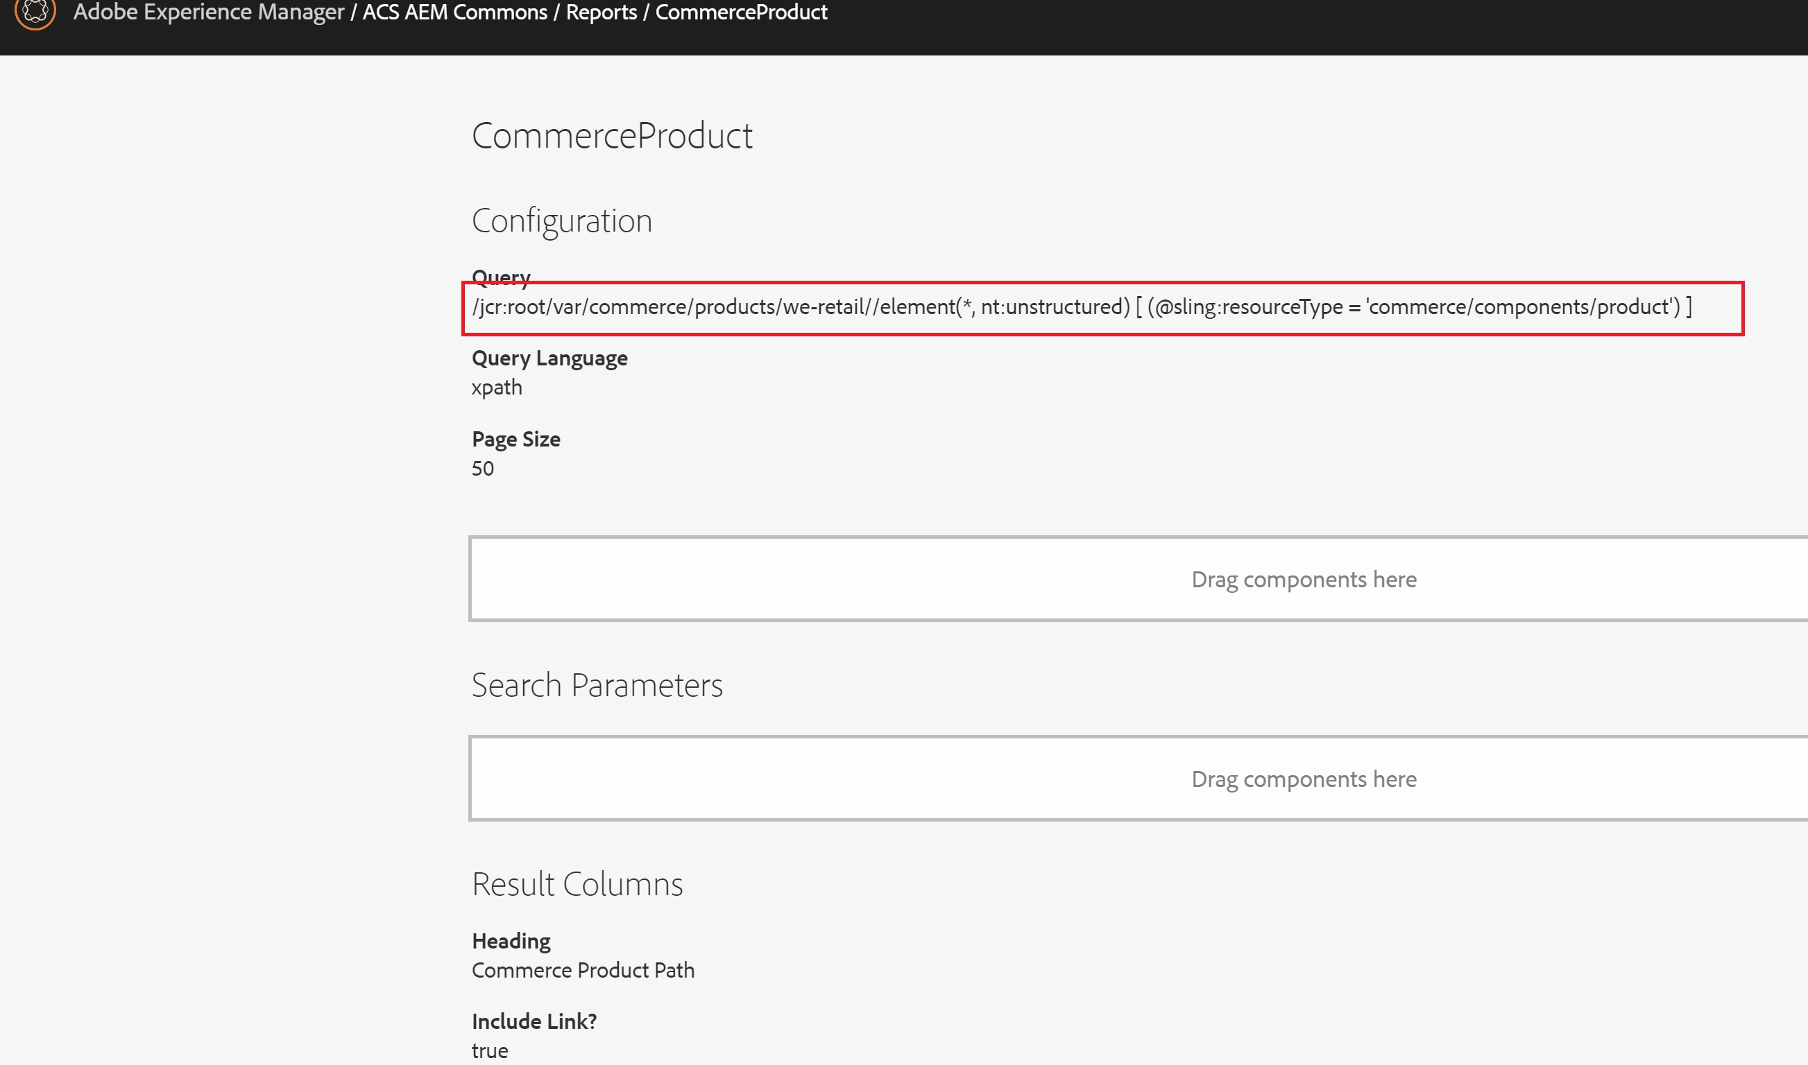Screen dimensions: 1808x1065
Task: Click the xpath query language value
Action: click(496, 388)
